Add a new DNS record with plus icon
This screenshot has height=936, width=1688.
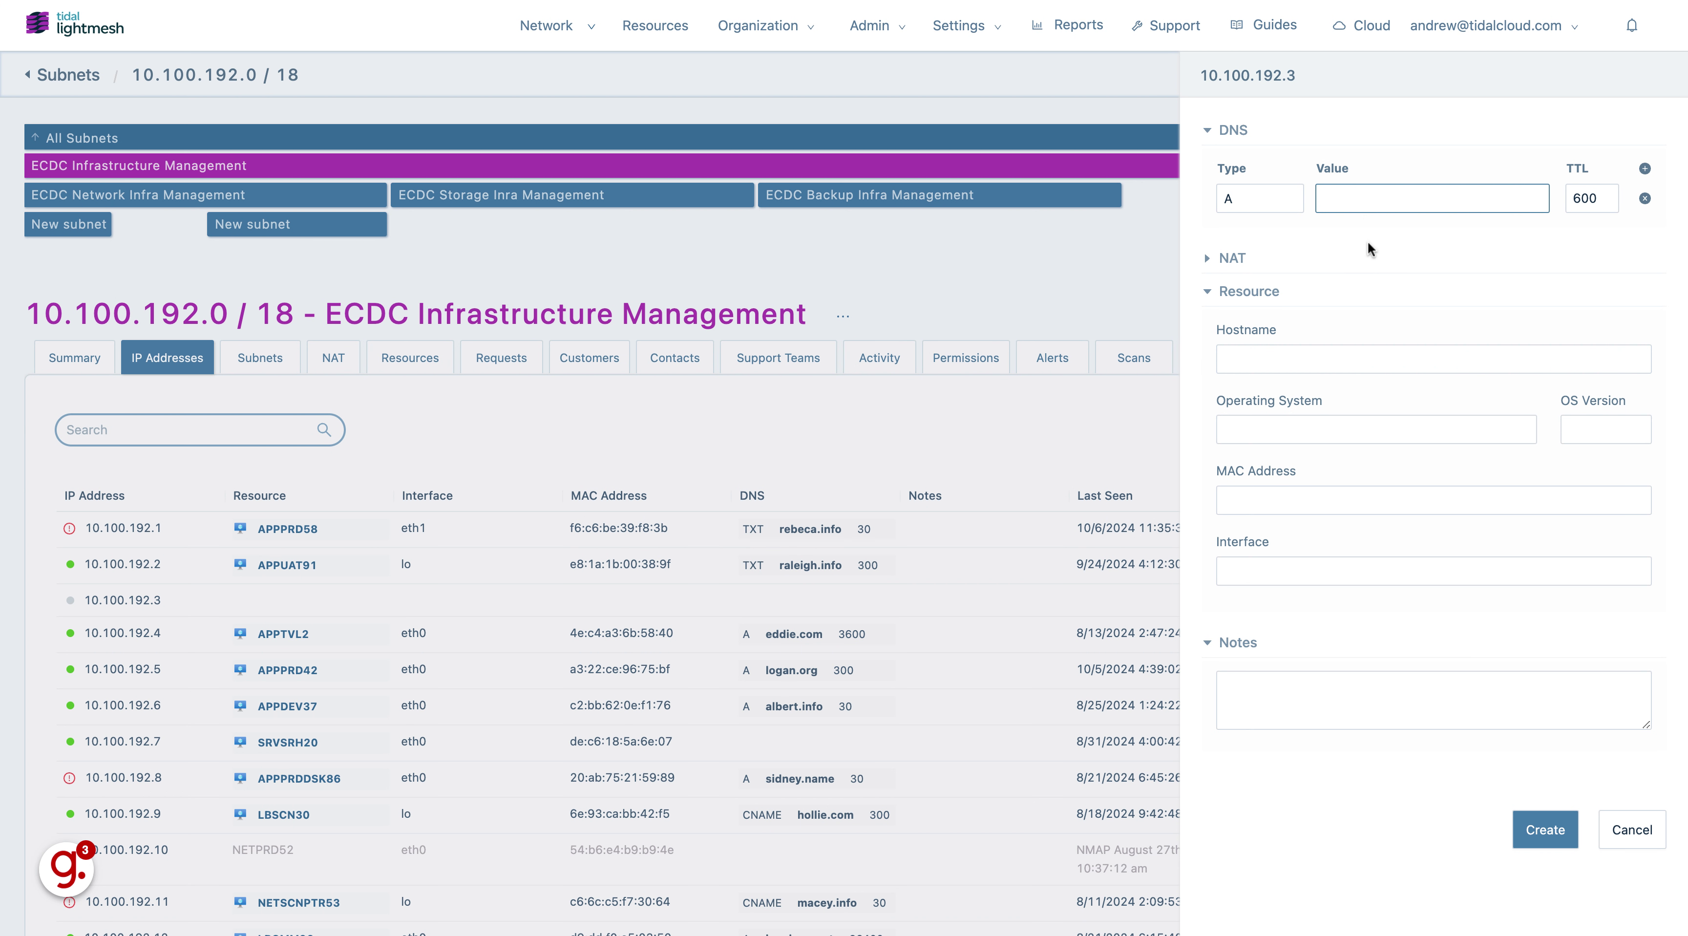pyautogui.click(x=1645, y=169)
